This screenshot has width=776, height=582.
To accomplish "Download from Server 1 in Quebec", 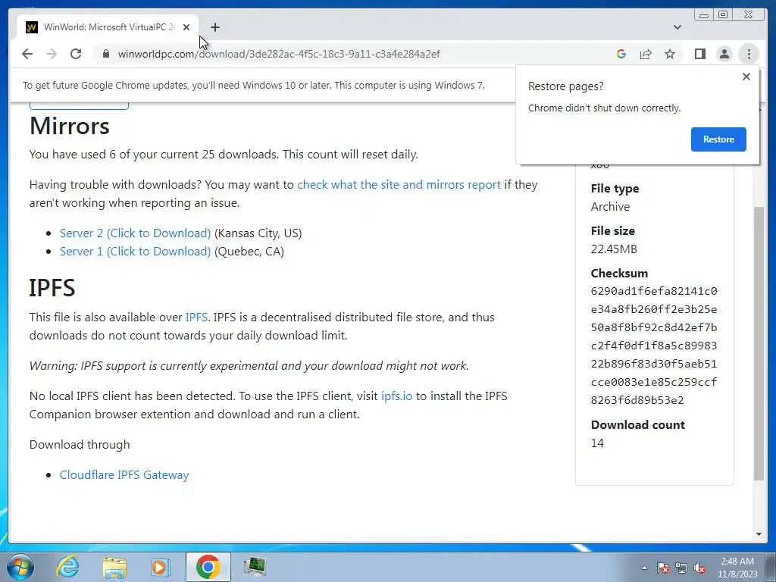I will click(x=135, y=252).
